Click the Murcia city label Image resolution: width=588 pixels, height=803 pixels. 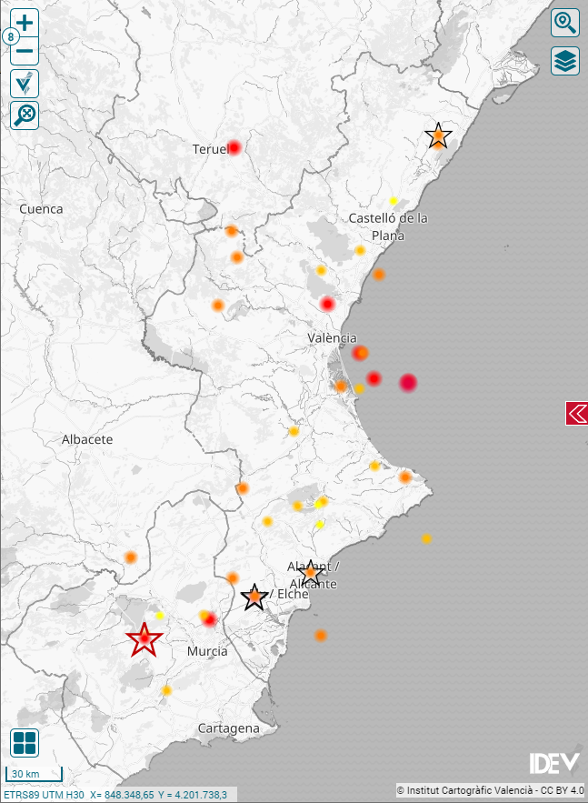tap(207, 651)
